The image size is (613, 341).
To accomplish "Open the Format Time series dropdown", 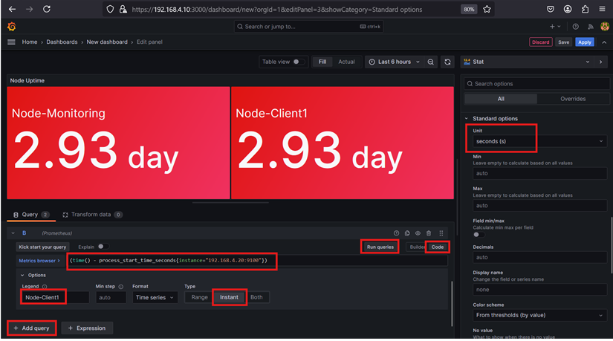I will (x=155, y=298).
